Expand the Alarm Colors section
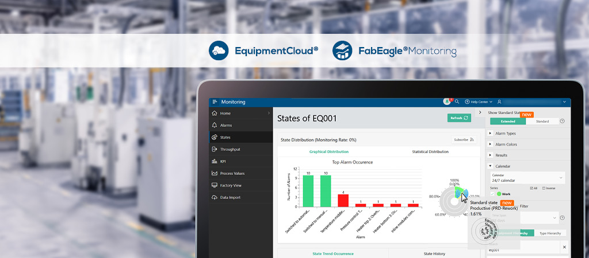The width and height of the screenshot is (589, 258). click(506, 144)
